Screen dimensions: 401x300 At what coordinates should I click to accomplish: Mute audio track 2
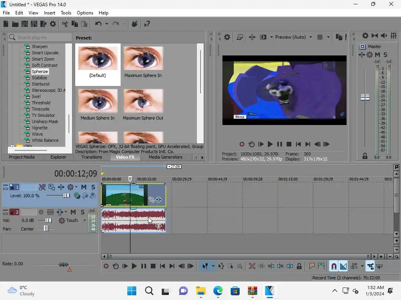pos(73,212)
